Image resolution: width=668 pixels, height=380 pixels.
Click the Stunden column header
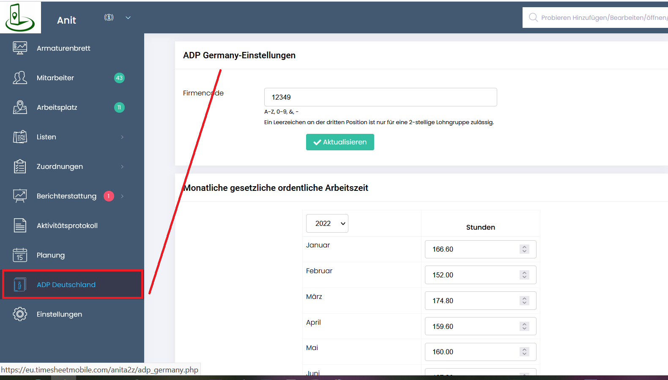coord(480,227)
